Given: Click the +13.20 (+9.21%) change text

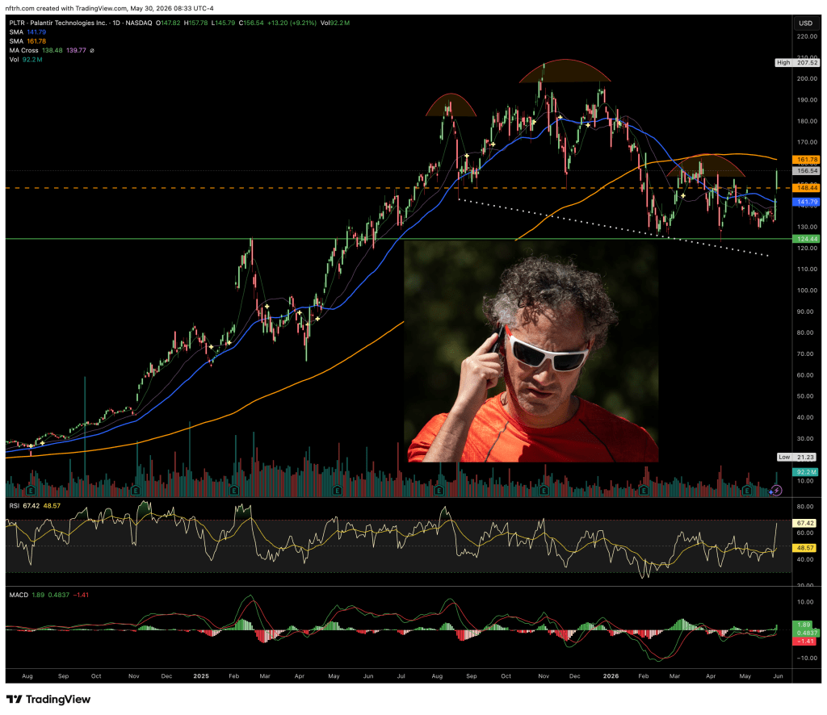Looking at the screenshot, I should (292, 23).
